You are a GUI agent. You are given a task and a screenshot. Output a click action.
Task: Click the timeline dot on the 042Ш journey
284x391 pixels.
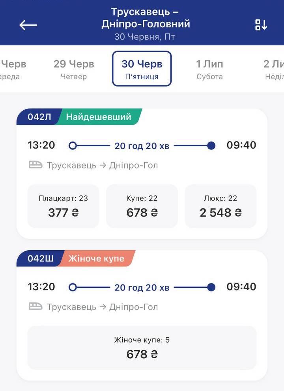212,287
